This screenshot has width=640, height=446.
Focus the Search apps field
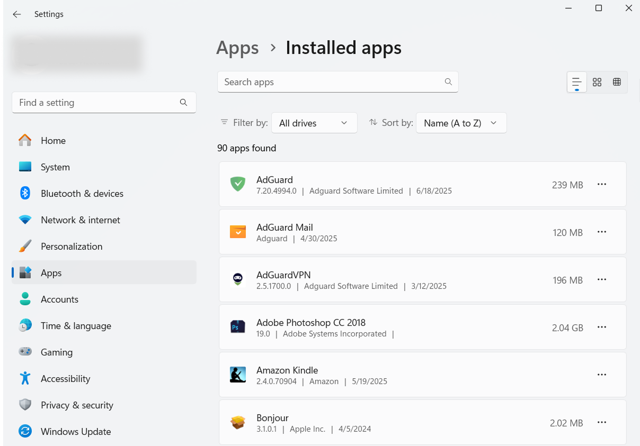[331, 82]
